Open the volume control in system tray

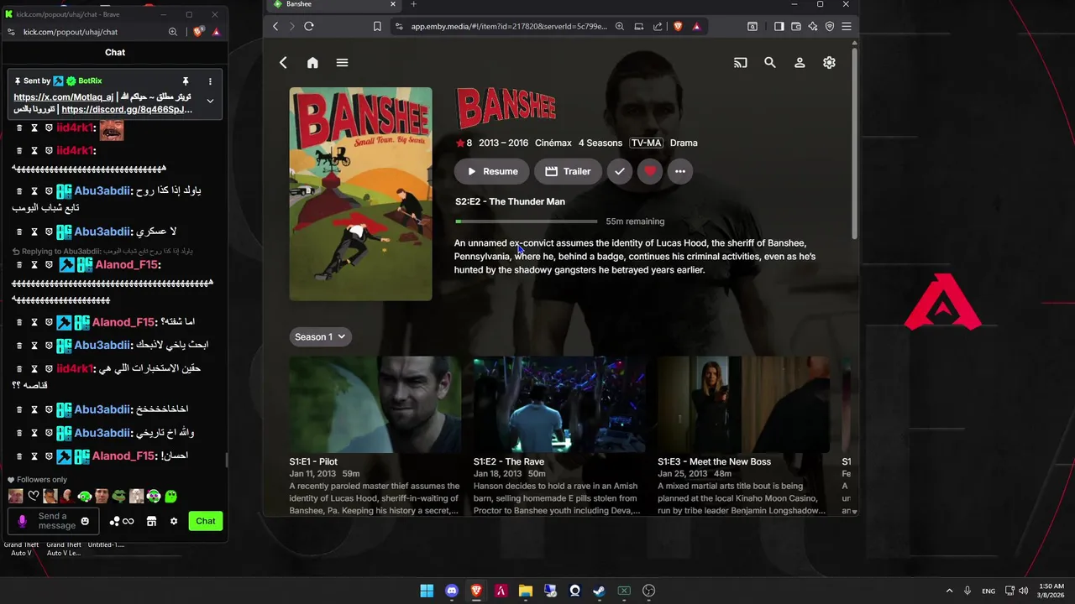tap(1023, 591)
